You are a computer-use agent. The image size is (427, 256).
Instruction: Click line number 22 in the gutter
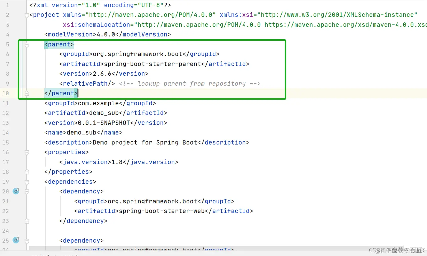coord(6,211)
